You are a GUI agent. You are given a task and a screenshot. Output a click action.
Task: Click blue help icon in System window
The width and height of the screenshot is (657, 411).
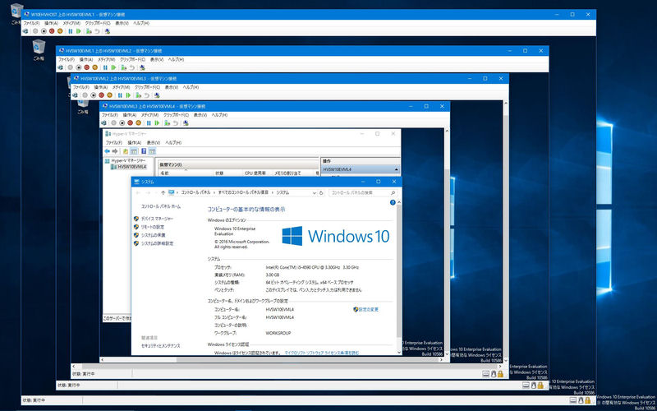click(393, 202)
